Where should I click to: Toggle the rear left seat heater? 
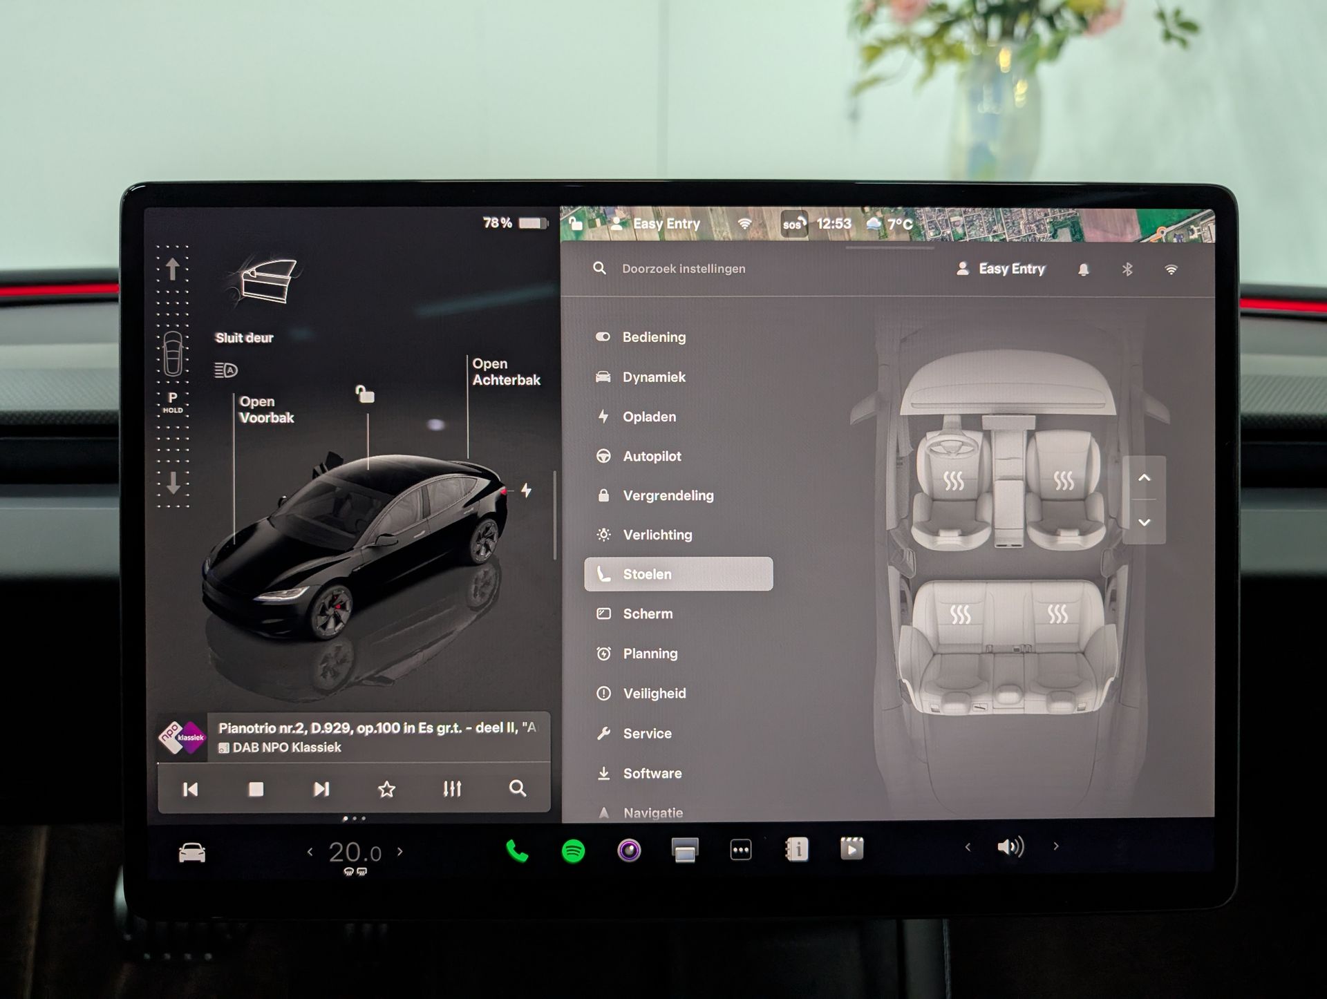click(x=960, y=613)
